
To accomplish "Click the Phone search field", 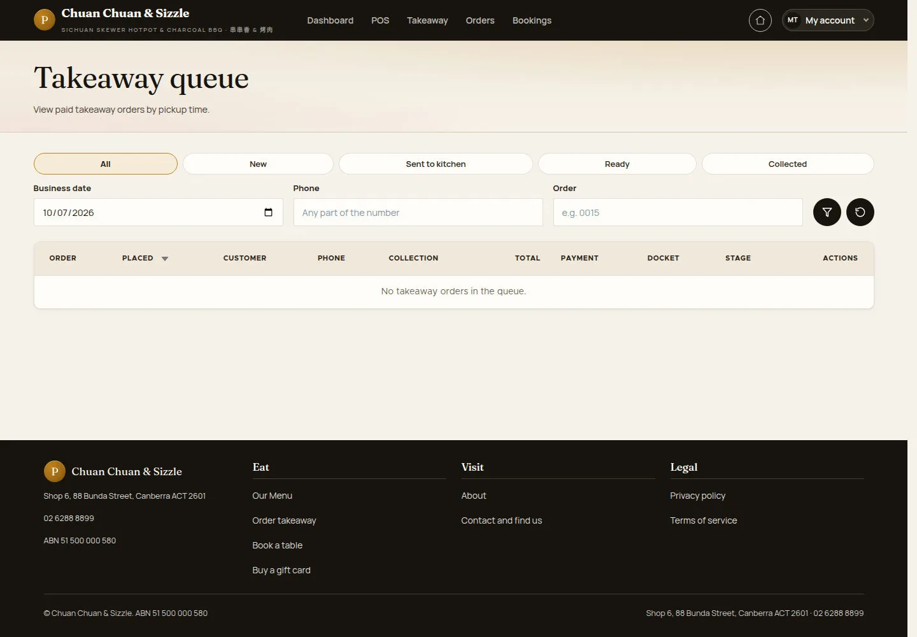I will tap(418, 212).
